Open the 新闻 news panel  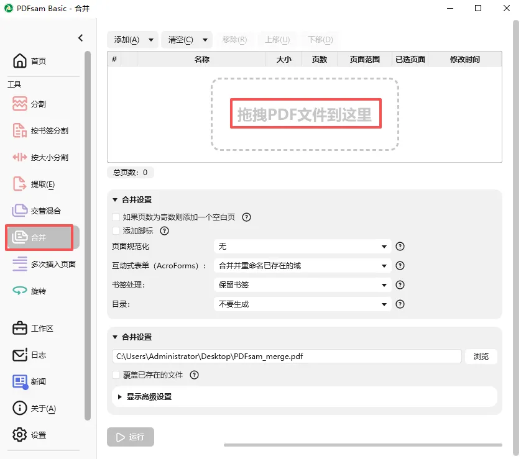(x=30, y=381)
